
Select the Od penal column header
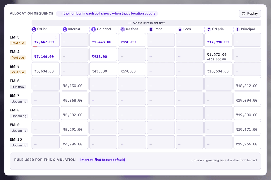click(x=104, y=29)
